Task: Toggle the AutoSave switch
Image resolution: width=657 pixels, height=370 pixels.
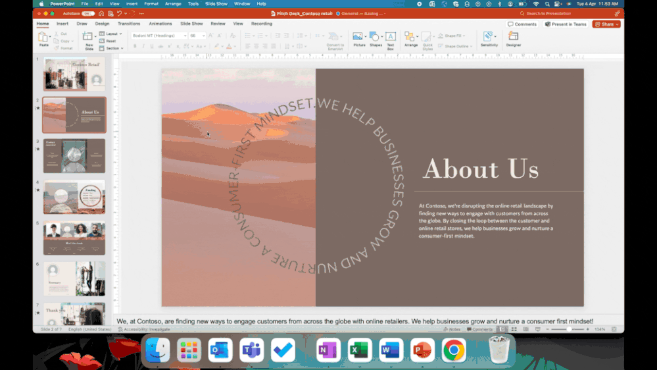Action: click(x=88, y=13)
